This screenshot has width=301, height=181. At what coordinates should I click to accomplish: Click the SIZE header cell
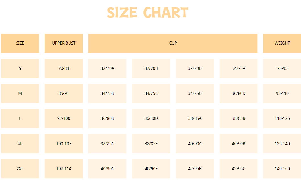(20, 43)
